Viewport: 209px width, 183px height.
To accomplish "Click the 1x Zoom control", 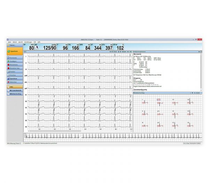I will [197, 93].
